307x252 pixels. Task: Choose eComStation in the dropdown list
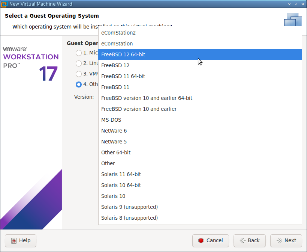(200, 44)
